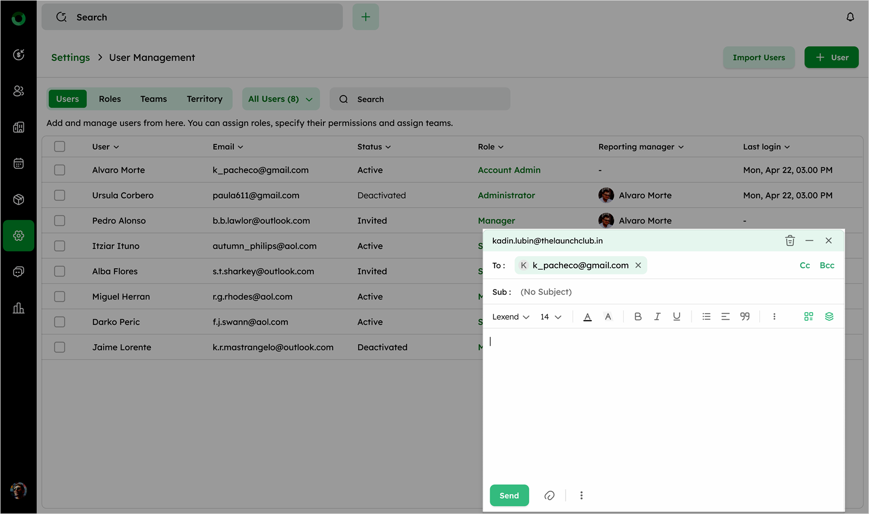The width and height of the screenshot is (869, 514).
Task: Open the font size 14 dropdown
Action: [x=550, y=317]
